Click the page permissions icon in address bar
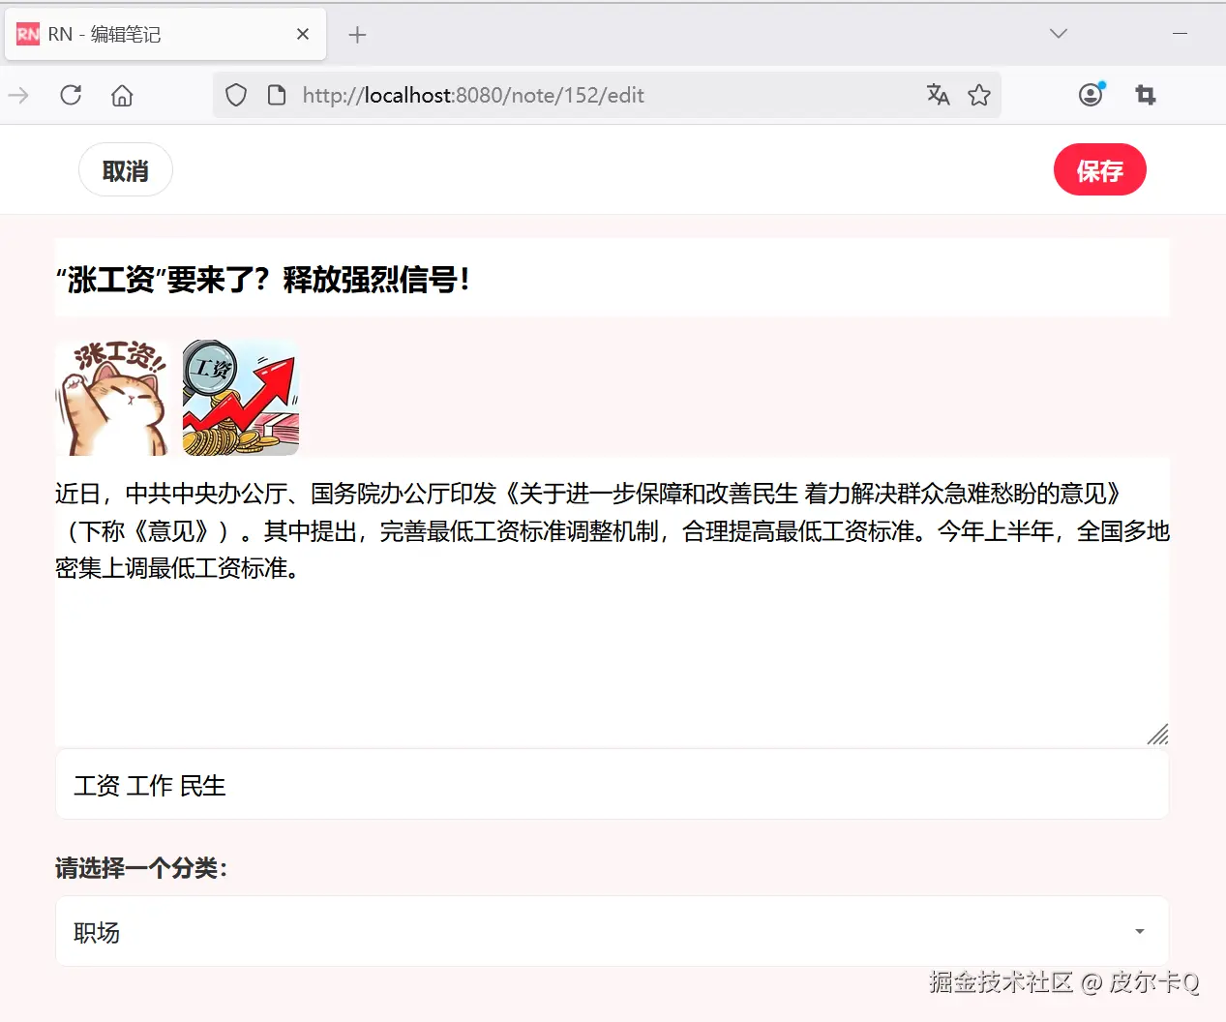This screenshot has width=1226, height=1022. click(x=277, y=95)
